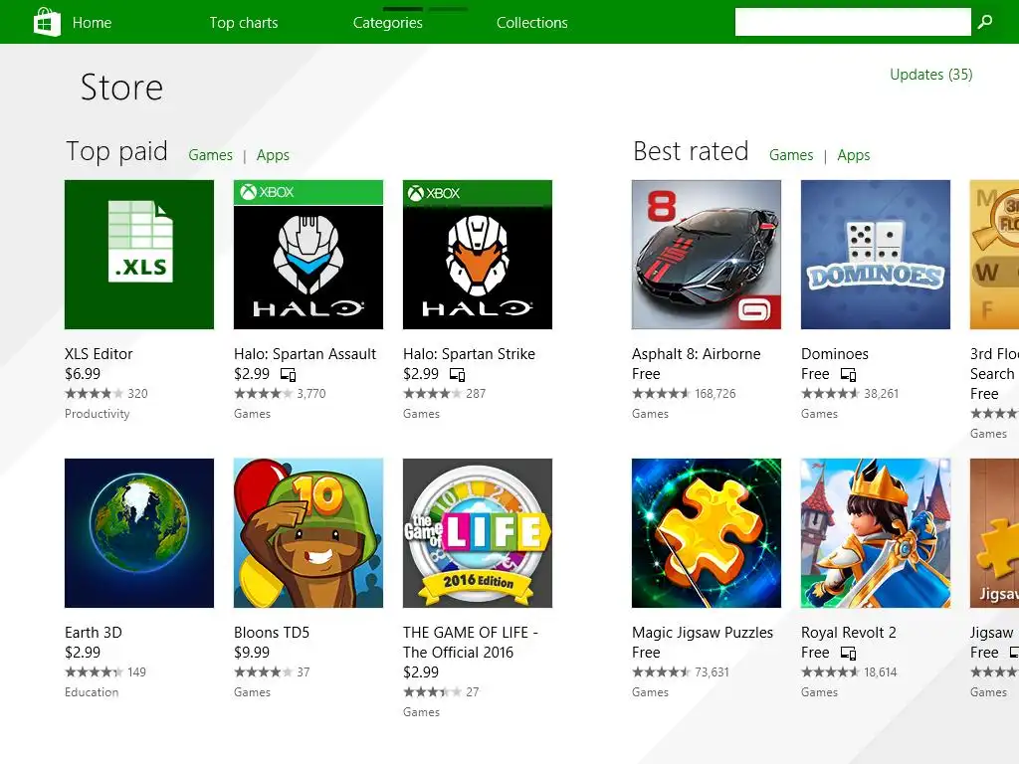Viewport: 1019px width, 764px height.
Task: Open the Magic Jigsaw Puzzles icon
Action: click(707, 533)
